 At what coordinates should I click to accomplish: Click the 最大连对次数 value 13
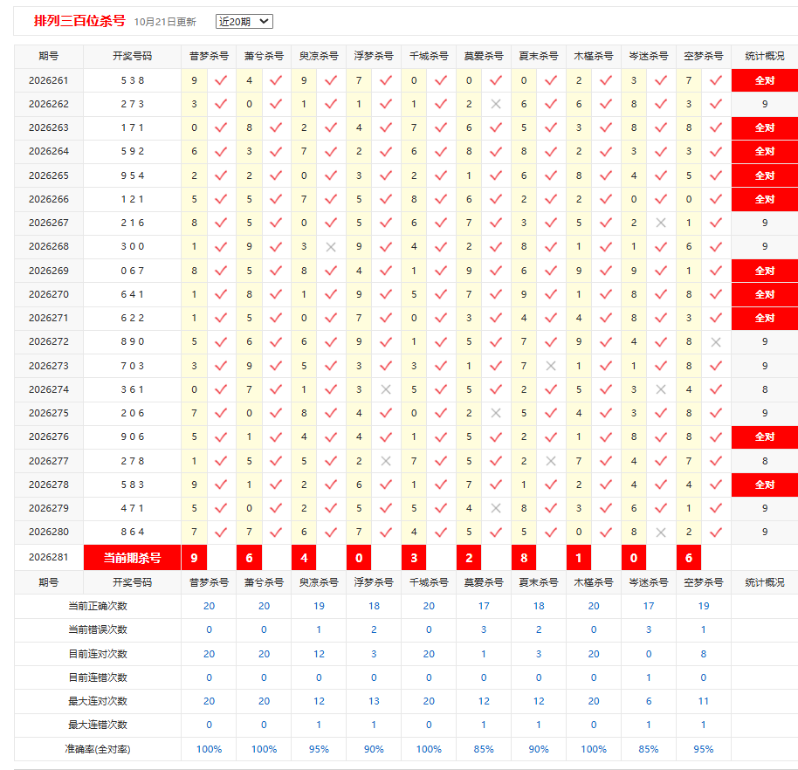tap(374, 701)
